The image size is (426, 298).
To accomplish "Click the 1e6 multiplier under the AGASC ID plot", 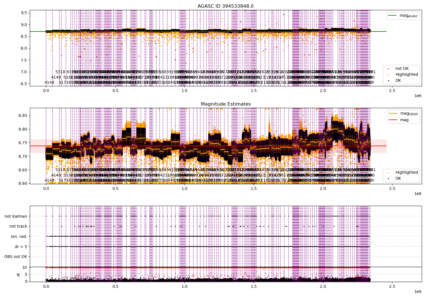I will [x=417, y=96].
